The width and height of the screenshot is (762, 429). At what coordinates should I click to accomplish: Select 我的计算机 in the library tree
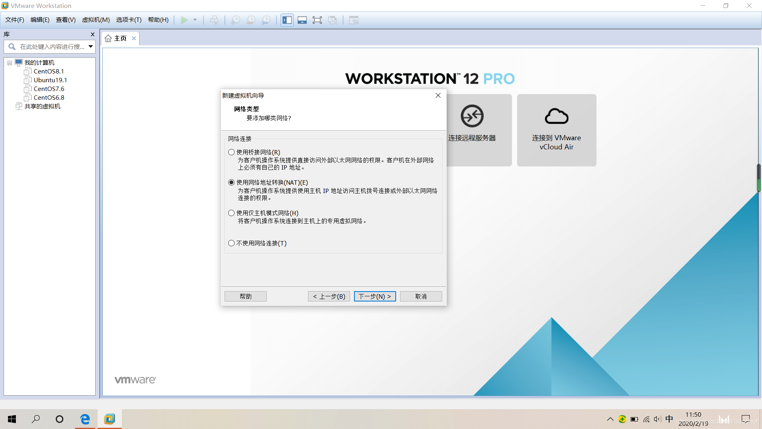[39, 63]
